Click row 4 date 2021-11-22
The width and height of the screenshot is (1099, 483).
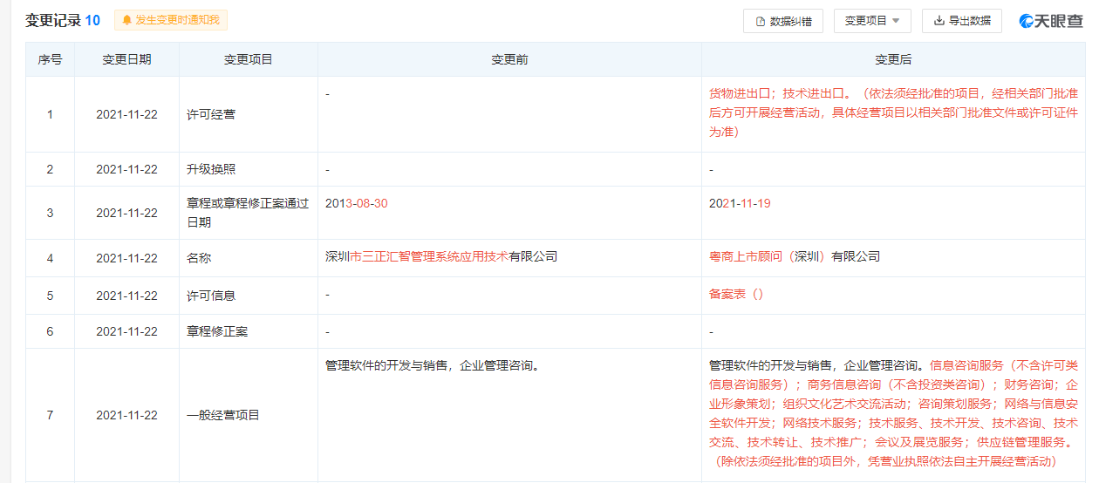point(126,258)
